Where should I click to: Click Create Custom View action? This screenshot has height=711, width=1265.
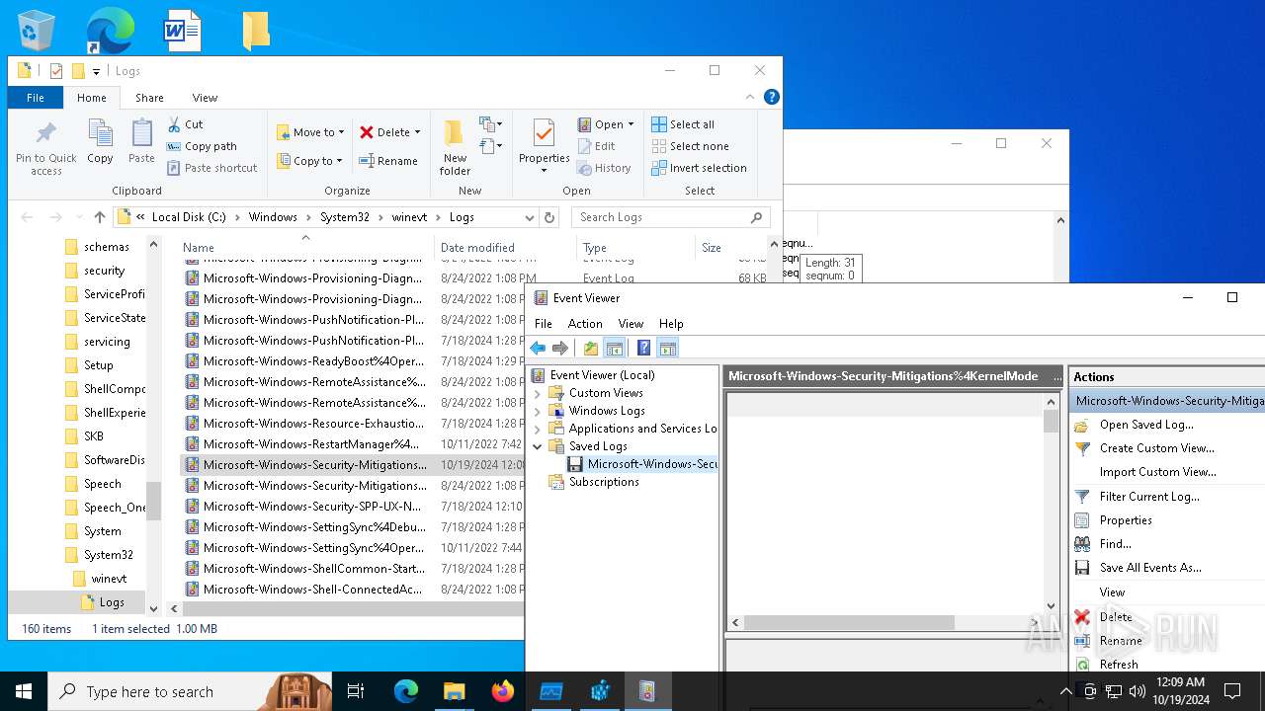tap(1156, 448)
